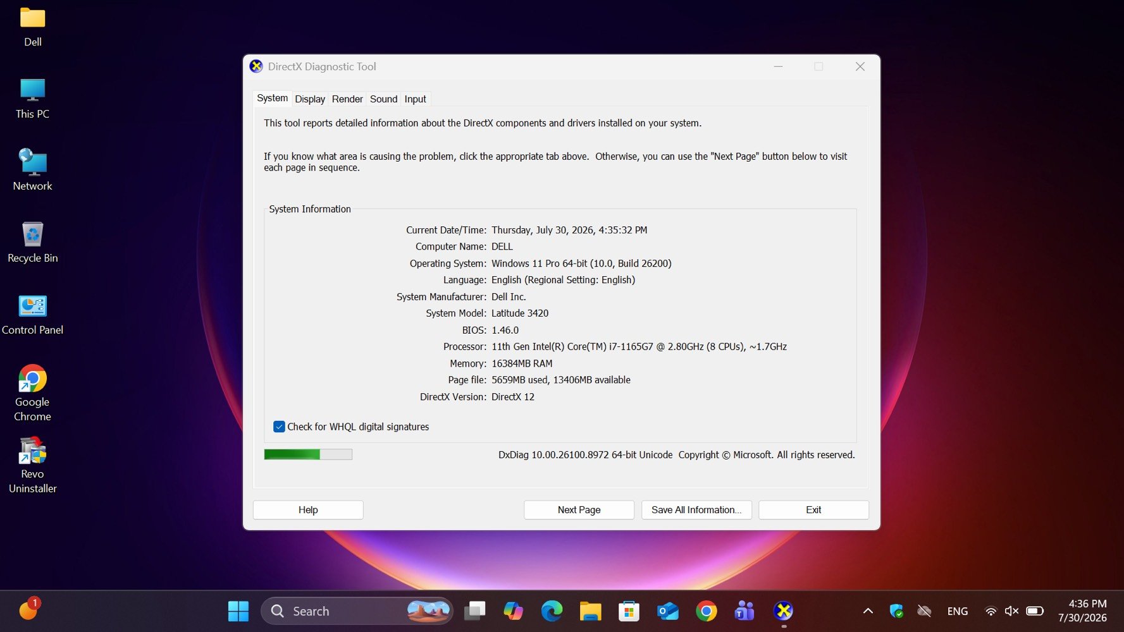The image size is (1124, 632).
Task: Click the computer name value 'DELL'
Action: point(502,246)
